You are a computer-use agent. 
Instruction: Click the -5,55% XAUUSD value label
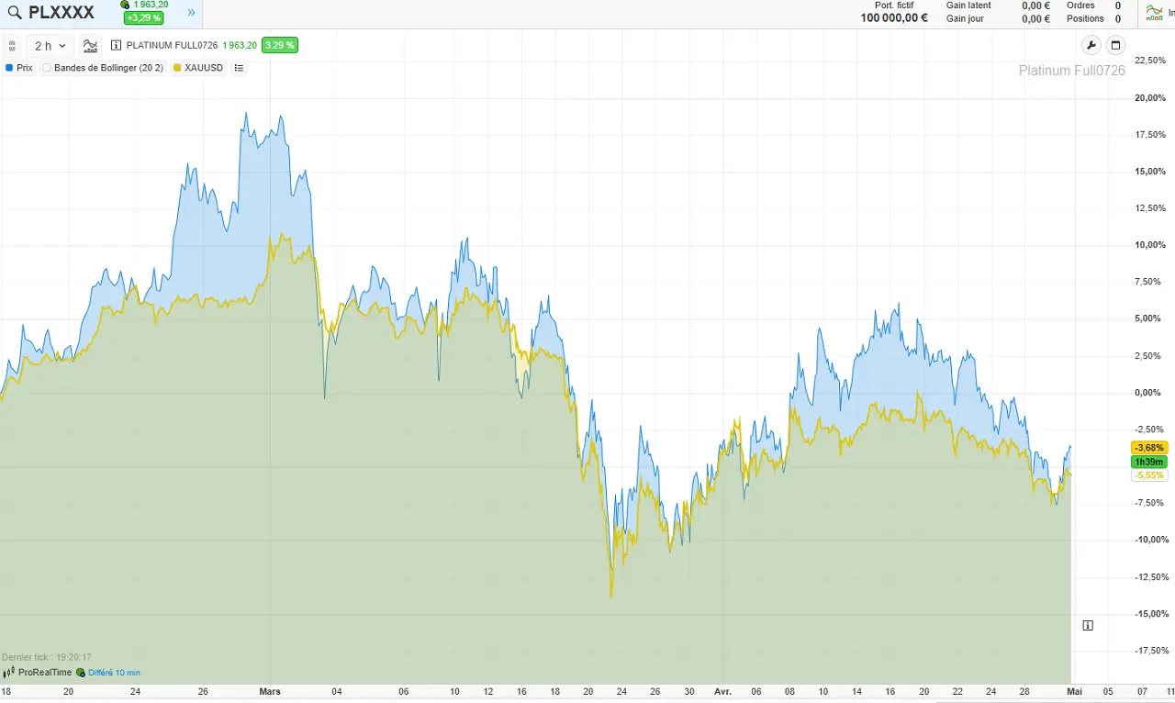point(1149,475)
